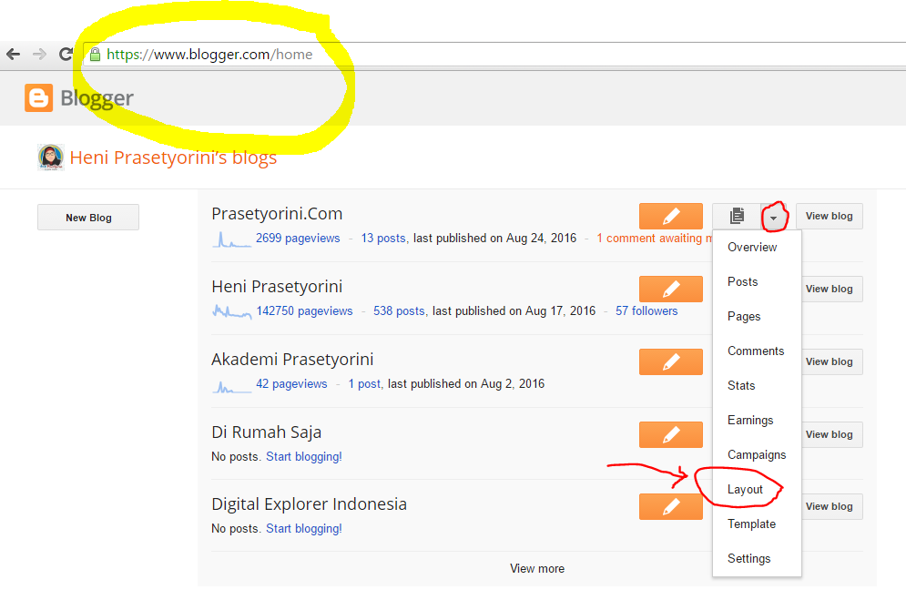Click Start blogging under Di Rumah Saja
Screen dimensions: 906x600
click(304, 456)
